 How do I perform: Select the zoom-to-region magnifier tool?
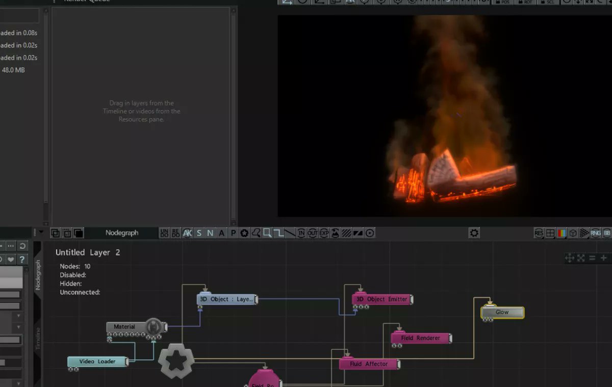tap(267, 233)
